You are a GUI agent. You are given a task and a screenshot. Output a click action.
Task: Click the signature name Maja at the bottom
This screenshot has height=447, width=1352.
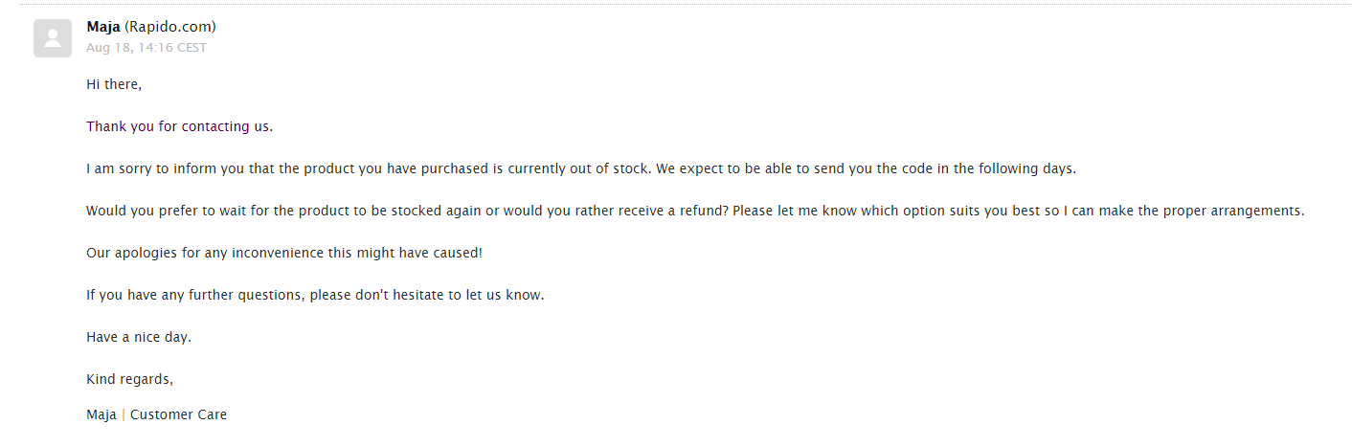[101, 415]
